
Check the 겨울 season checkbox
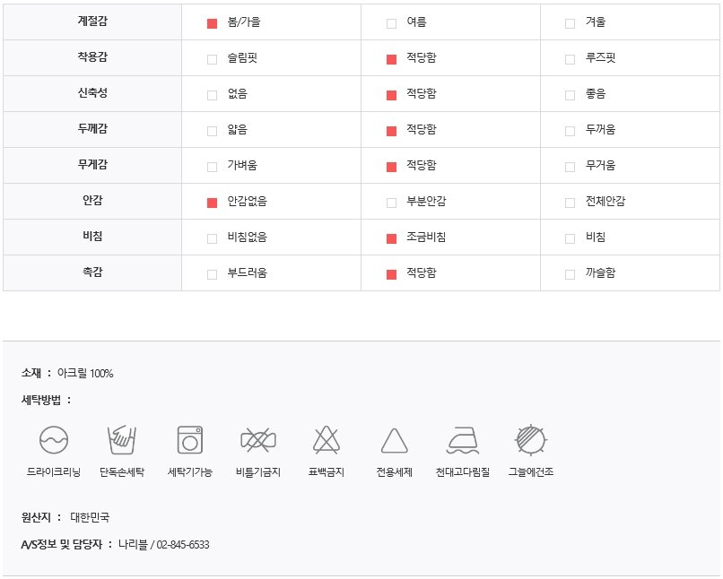tap(571, 23)
